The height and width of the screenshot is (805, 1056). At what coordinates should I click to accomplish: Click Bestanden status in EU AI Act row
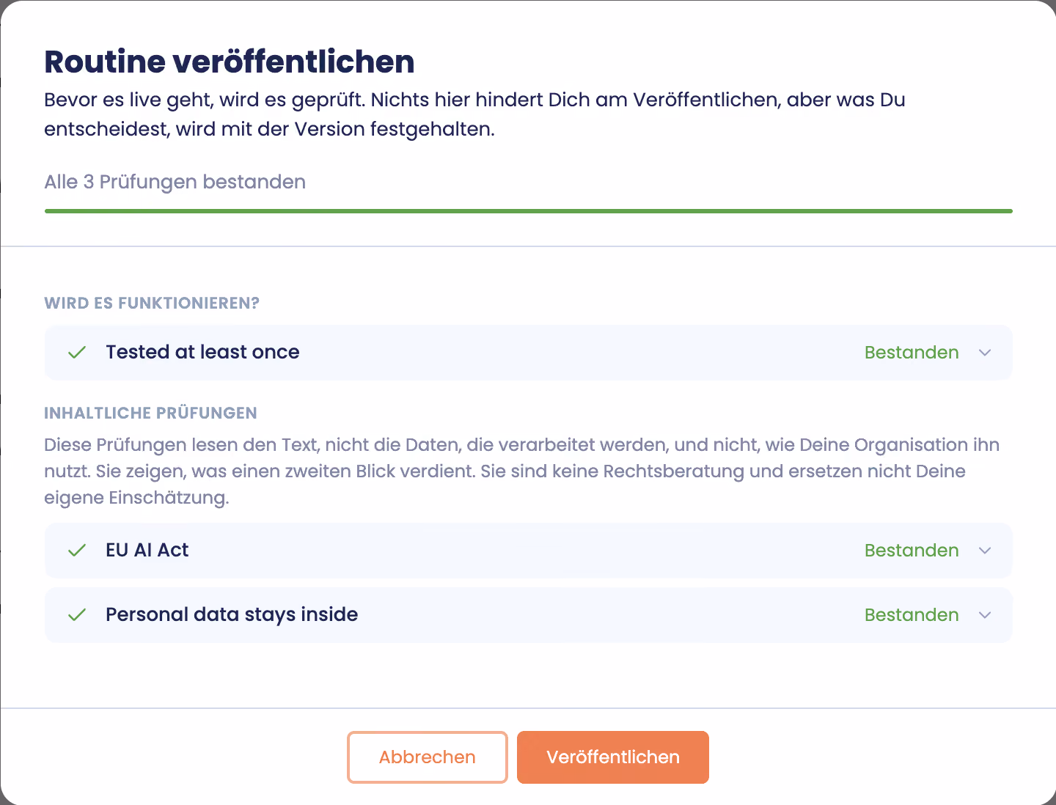[912, 551]
